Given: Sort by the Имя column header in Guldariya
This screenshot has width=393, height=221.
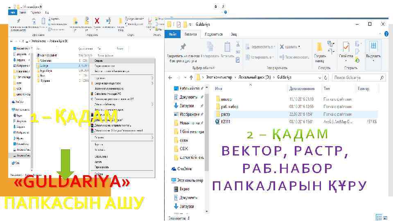Looking at the screenshot, I should point(219,88).
